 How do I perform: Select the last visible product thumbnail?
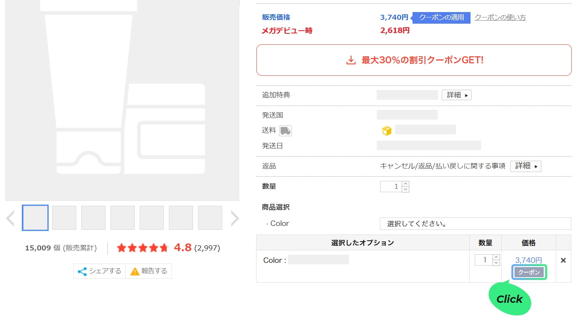[x=210, y=218]
